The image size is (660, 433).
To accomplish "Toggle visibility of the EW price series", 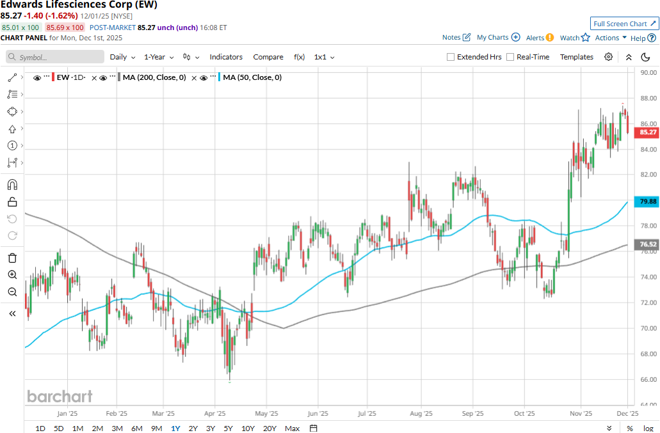I will [x=37, y=78].
